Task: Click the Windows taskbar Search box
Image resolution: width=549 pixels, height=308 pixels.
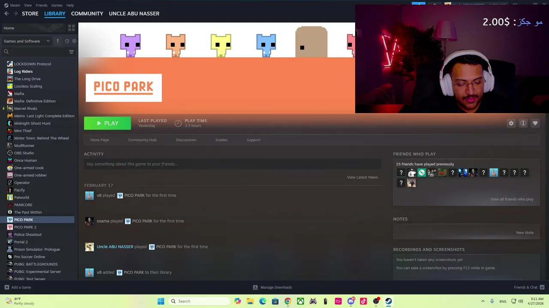Action: (x=199, y=301)
